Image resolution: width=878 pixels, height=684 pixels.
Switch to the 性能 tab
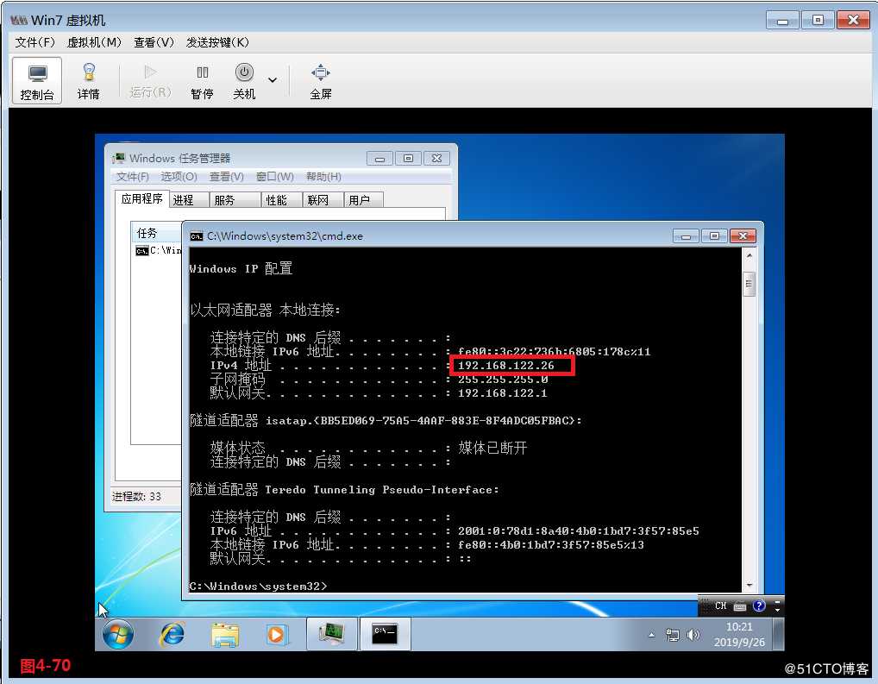tap(282, 200)
